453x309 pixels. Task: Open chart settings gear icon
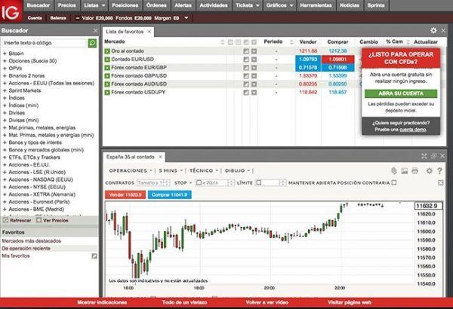coord(430,171)
